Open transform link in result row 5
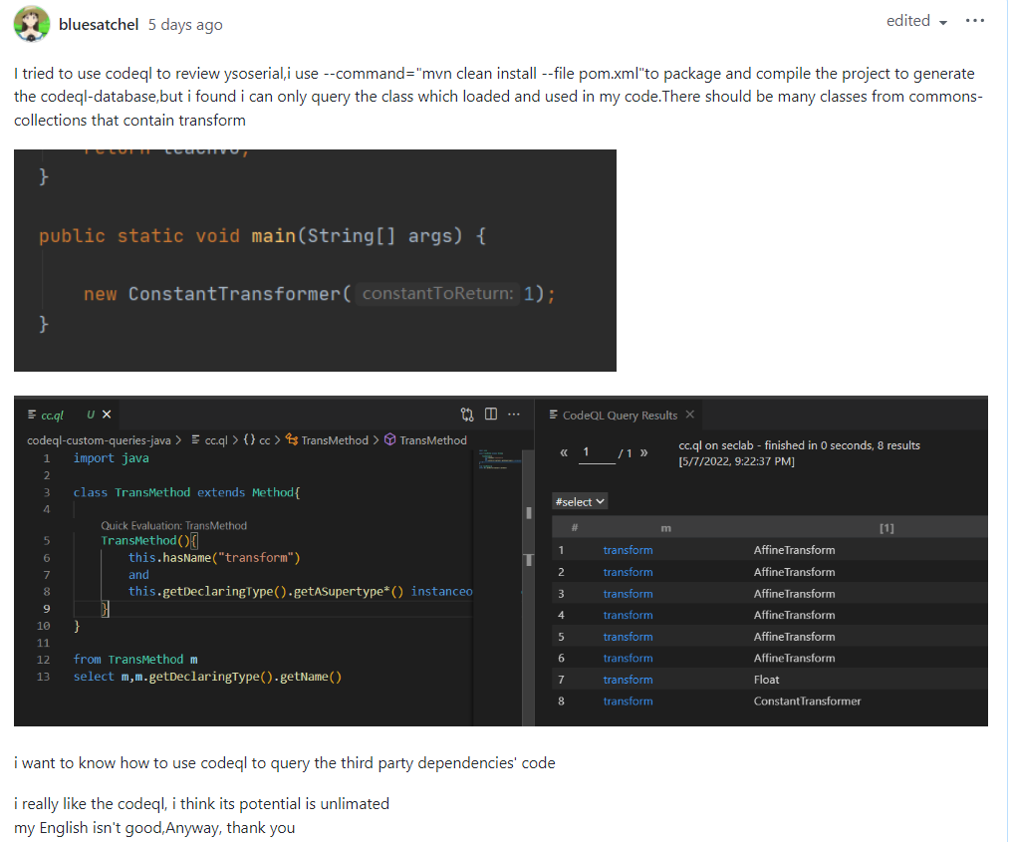 (x=628, y=637)
